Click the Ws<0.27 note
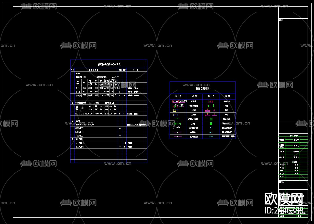Image resolution: width=314 pixels, height=224 pixels. pyautogui.click(x=115, y=77)
